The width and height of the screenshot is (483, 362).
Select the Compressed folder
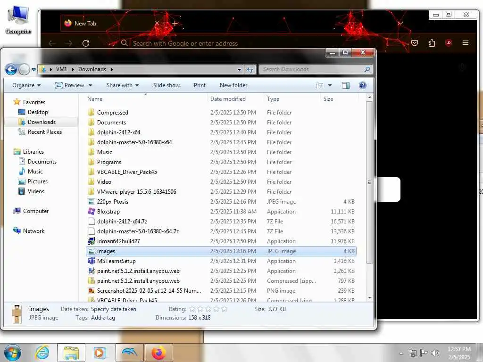pos(112,112)
